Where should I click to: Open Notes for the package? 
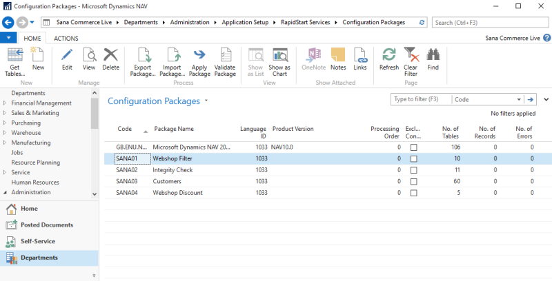(x=338, y=59)
